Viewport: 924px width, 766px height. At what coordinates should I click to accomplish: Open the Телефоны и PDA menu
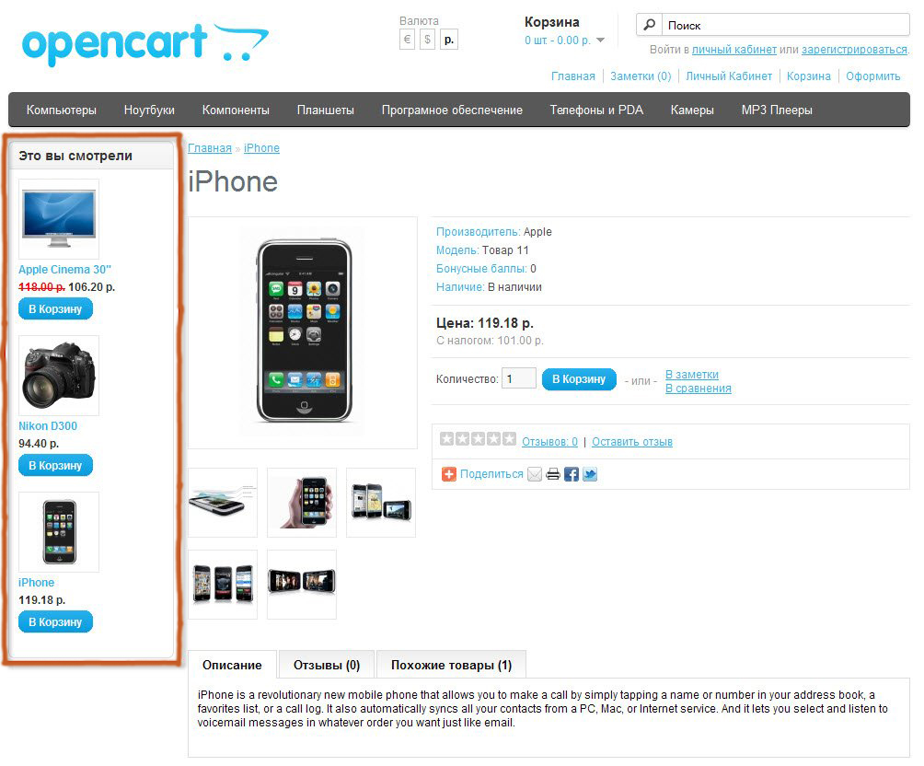[596, 110]
